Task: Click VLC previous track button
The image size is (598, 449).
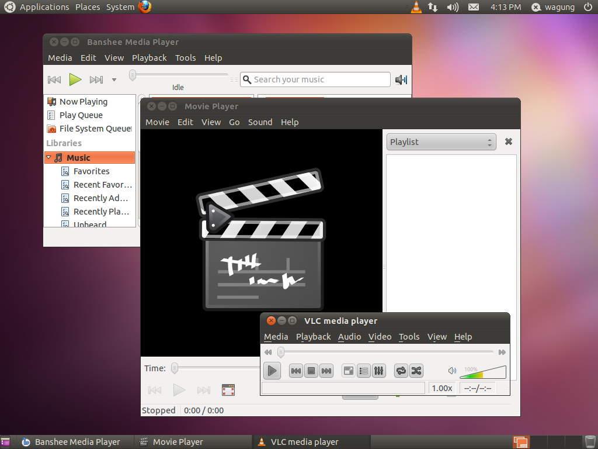Action: (296, 371)
